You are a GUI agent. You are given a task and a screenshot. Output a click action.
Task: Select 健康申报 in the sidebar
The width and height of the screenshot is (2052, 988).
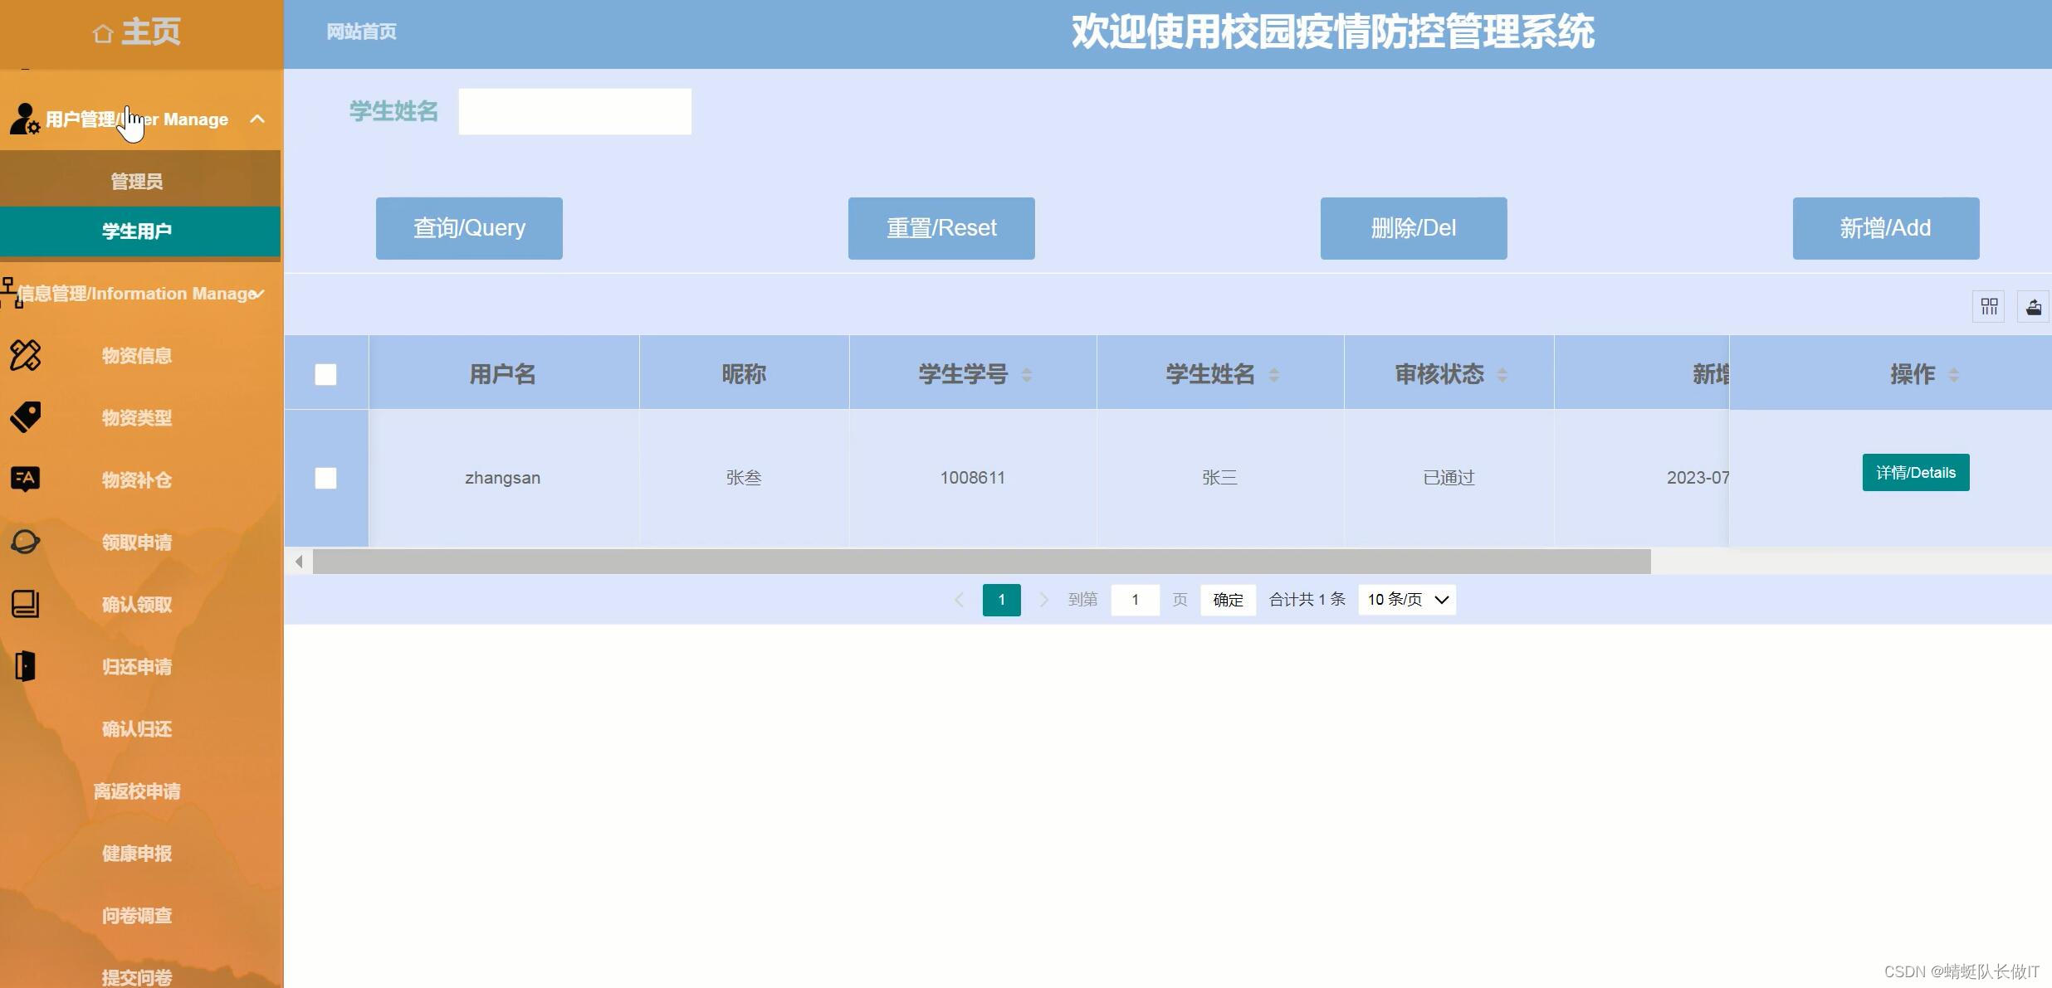point(137,853)
